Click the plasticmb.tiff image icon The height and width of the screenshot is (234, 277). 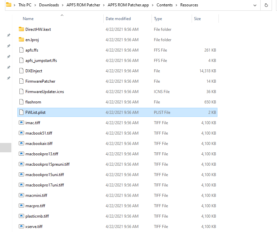pyautogui.click(x=21, y=216)
